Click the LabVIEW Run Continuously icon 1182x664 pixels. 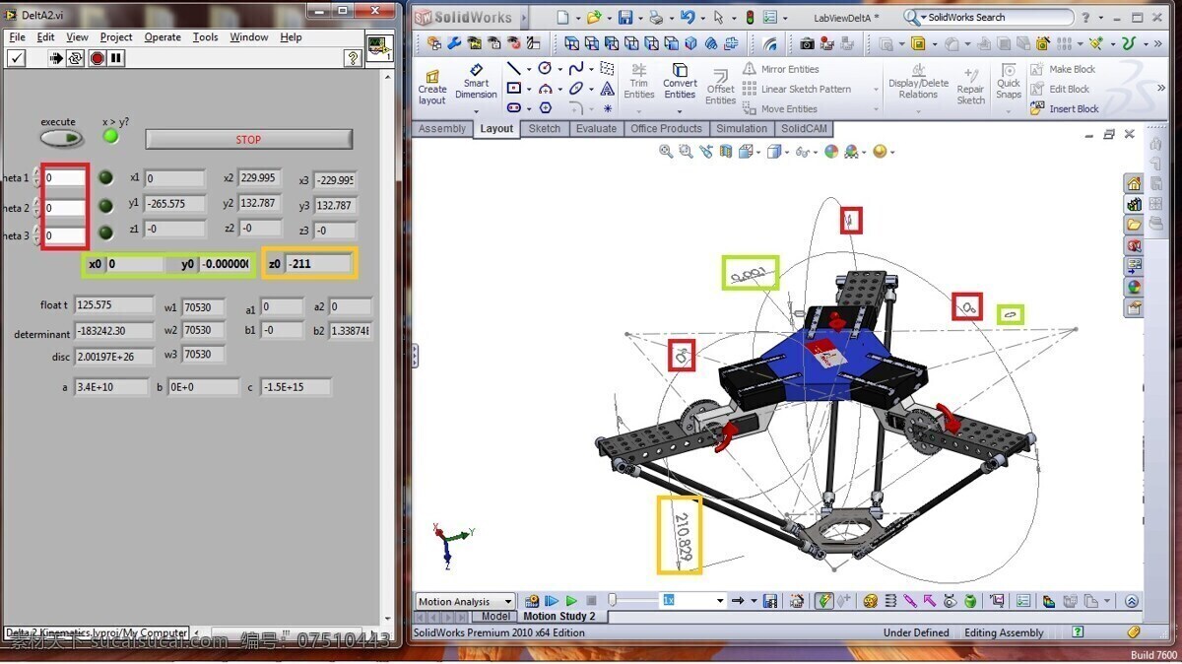(x=76, y=58)
